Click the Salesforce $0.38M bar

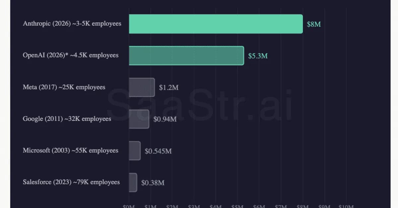click(133, 182)
